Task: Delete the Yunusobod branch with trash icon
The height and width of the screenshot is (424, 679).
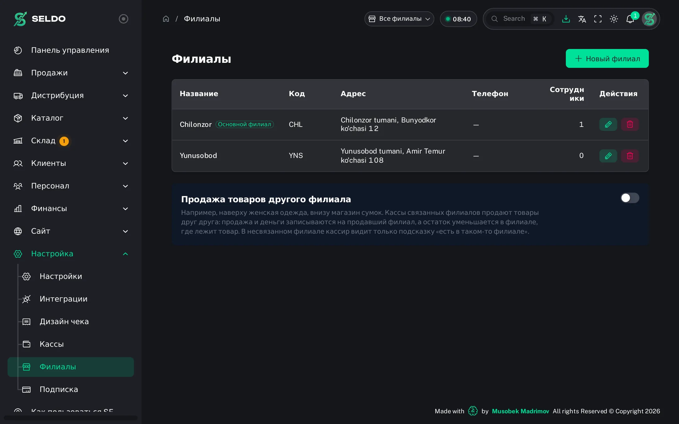Action: tap(630, 156)
